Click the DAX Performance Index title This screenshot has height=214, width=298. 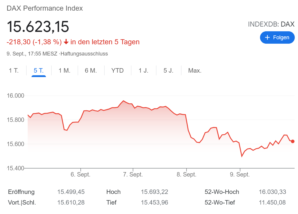[x=45, y=8]
